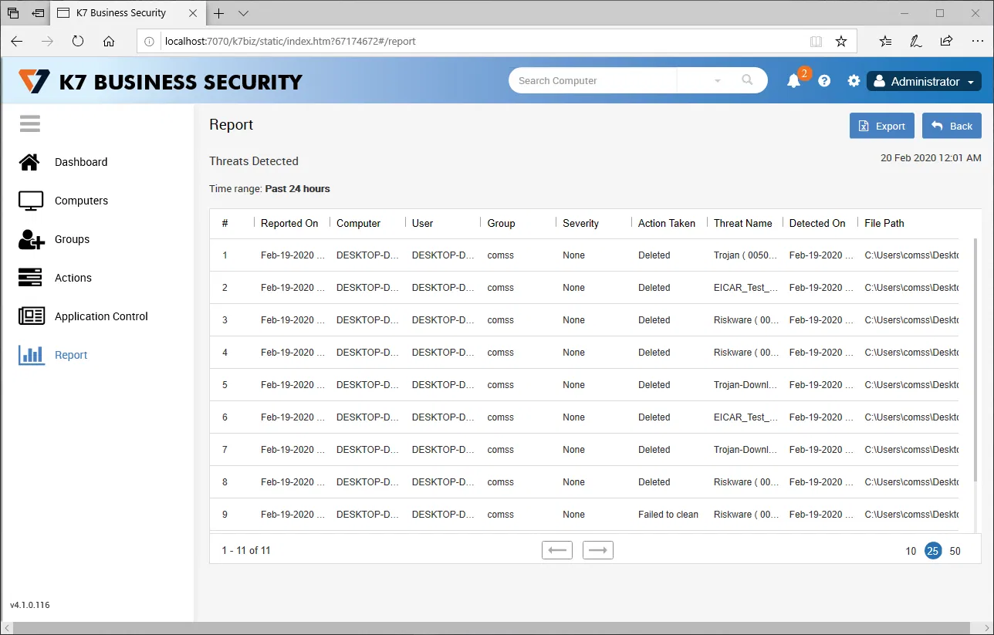Open the browser add notes pen

pyautogui.click(x=915, y=42)
